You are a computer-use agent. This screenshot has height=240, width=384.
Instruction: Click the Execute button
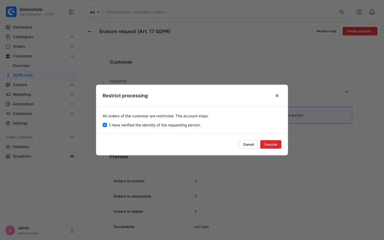(271, 145)
